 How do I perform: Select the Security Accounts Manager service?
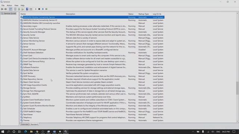coord(92,32)
